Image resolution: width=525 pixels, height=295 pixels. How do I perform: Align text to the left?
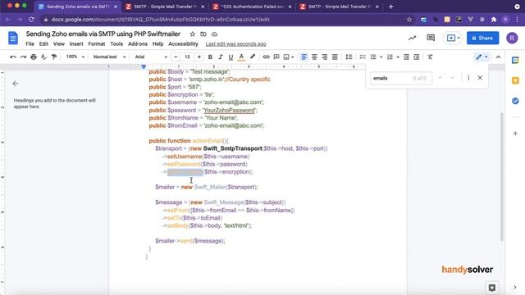[304, 57]
